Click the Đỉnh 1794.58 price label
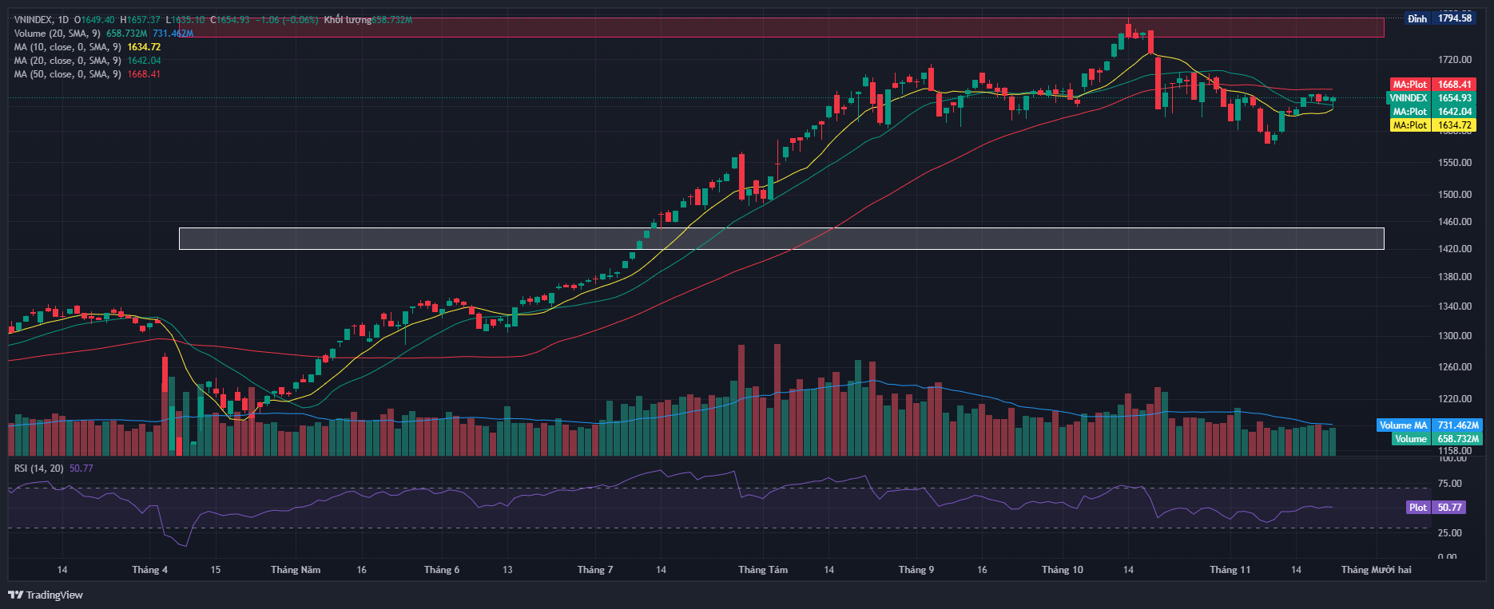Viewport: 1494px width, 609px height. pyautogui.click(x=1440, y=18)
